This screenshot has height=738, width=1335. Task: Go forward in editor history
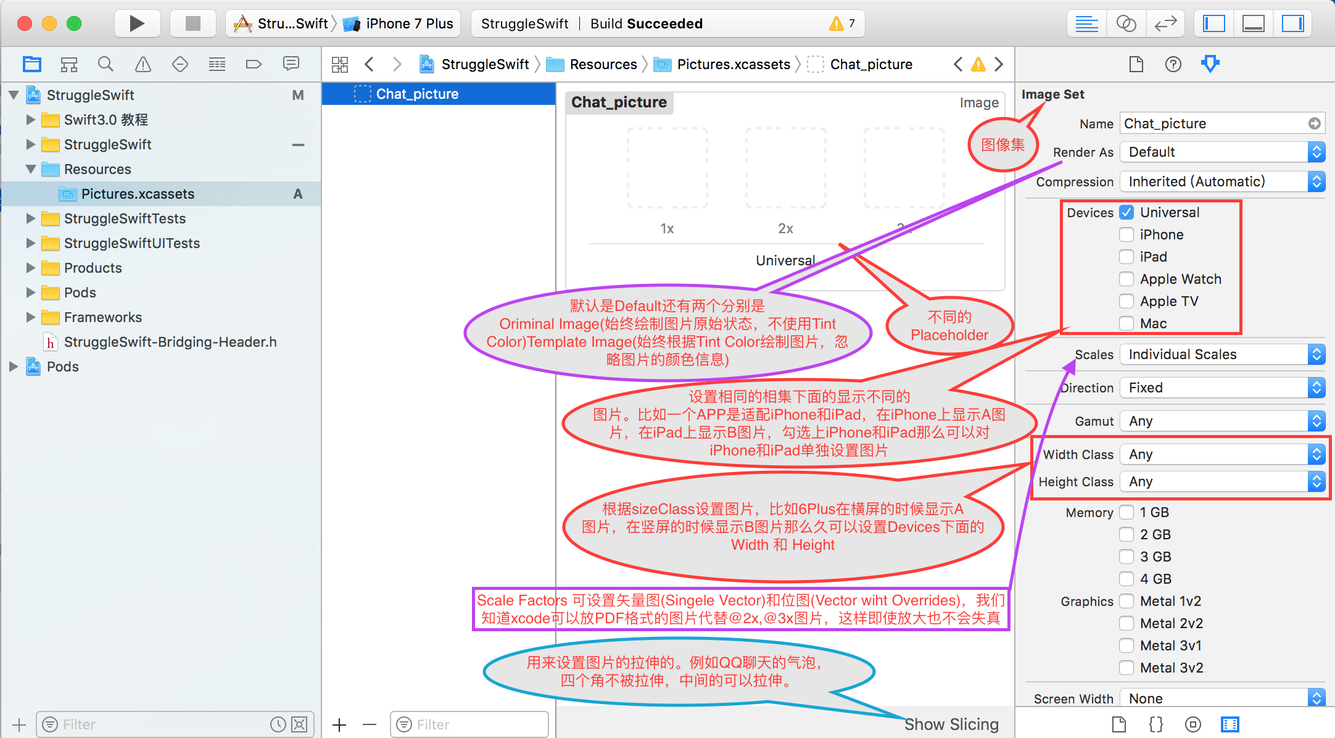pyautogui.click(x=397, y=64)
